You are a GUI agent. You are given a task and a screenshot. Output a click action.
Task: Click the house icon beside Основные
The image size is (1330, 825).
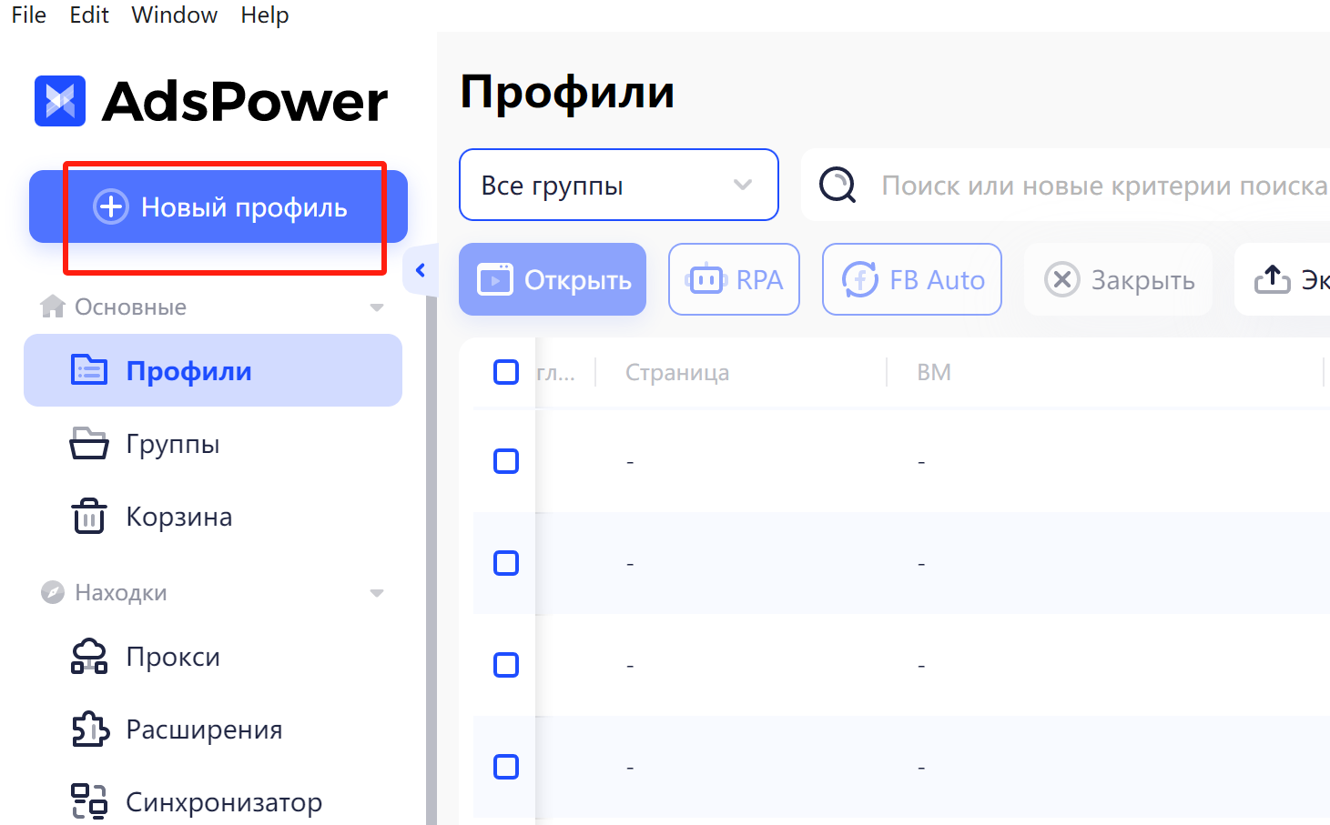(53, 307)
